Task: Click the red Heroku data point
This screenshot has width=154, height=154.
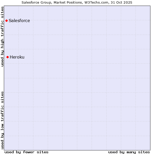Action: (7, 57)
